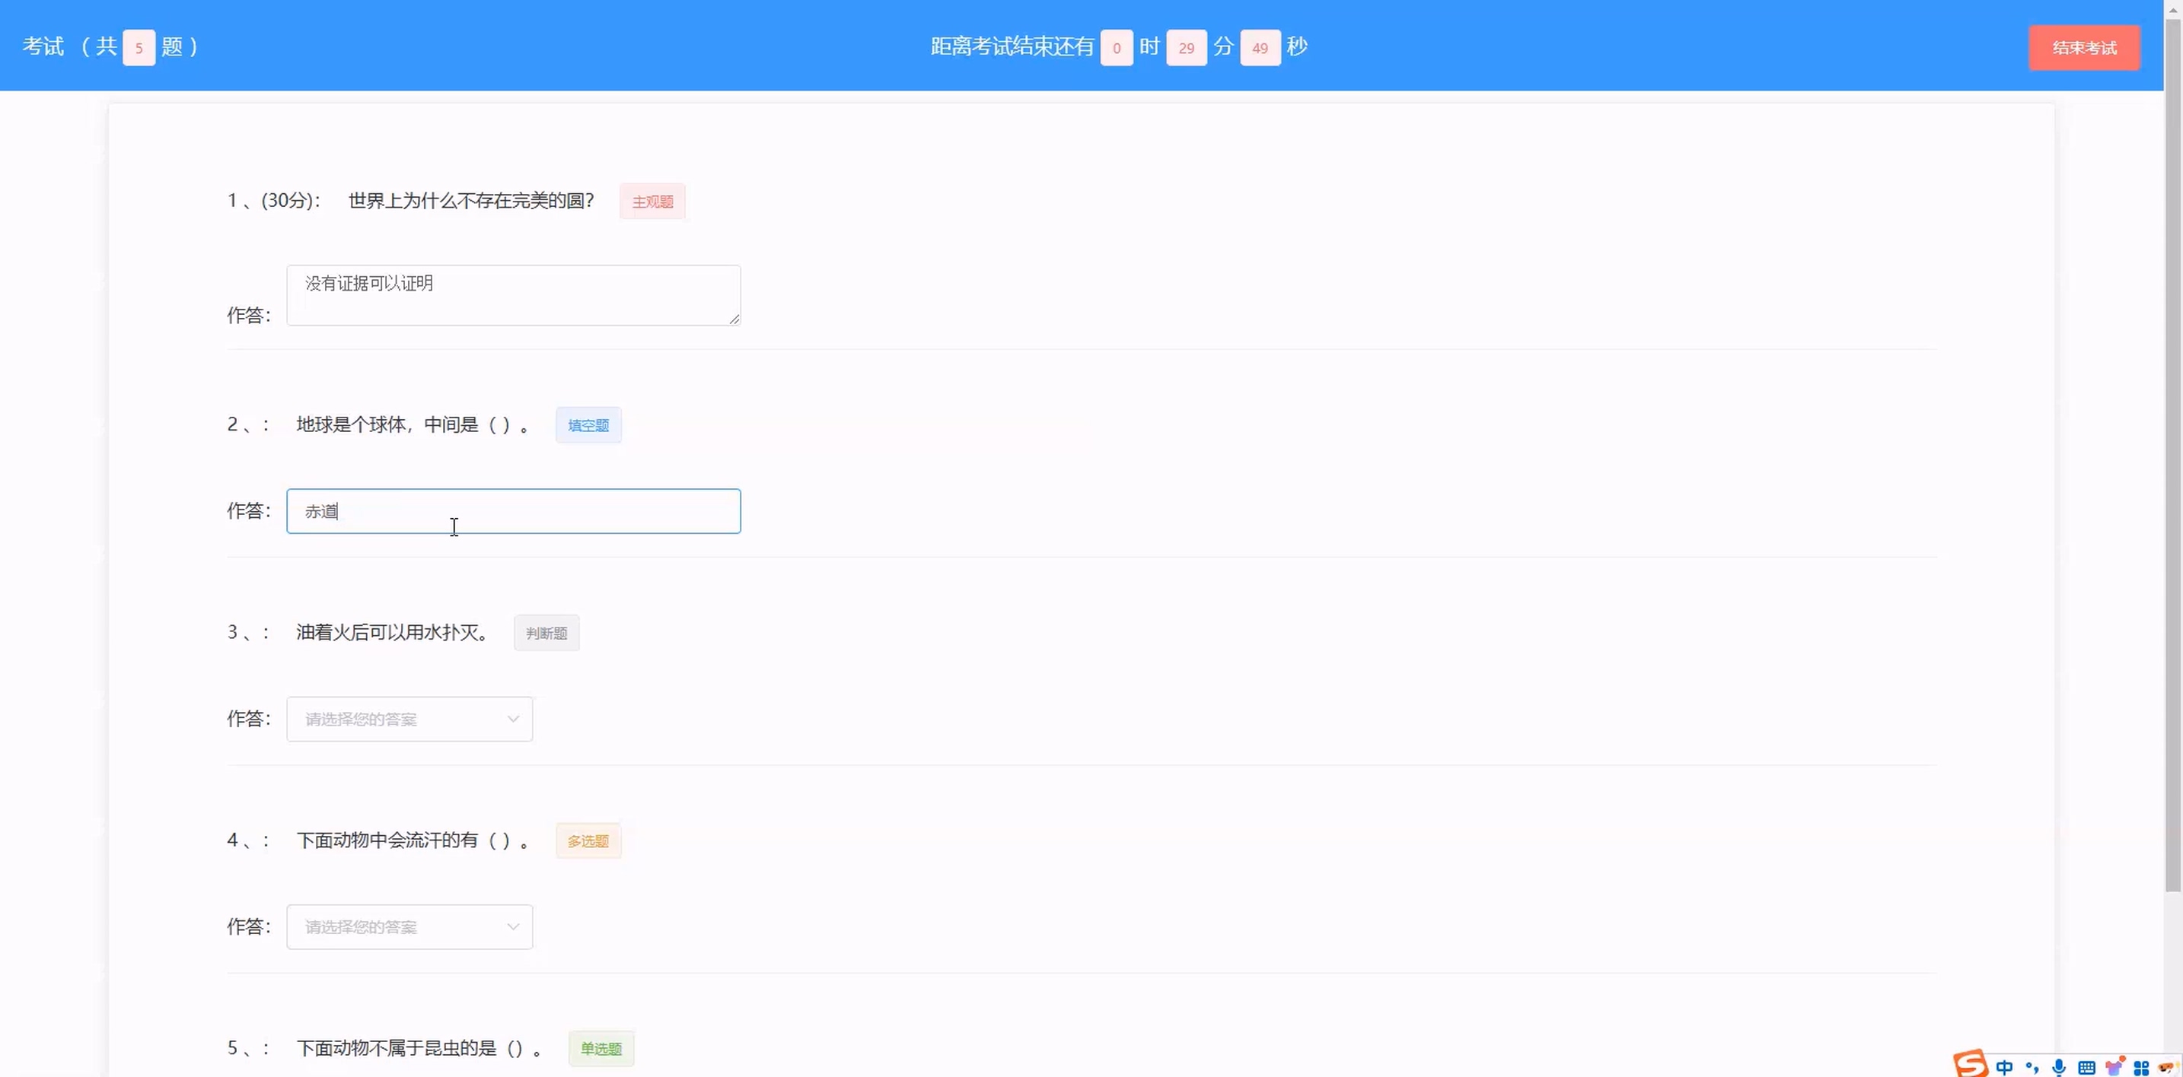
Task: Open the IME skin shirt icon
Action: (2114, 1066)
